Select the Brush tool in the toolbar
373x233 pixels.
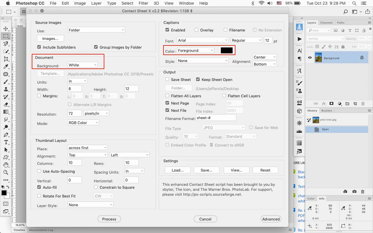point(6,82)
